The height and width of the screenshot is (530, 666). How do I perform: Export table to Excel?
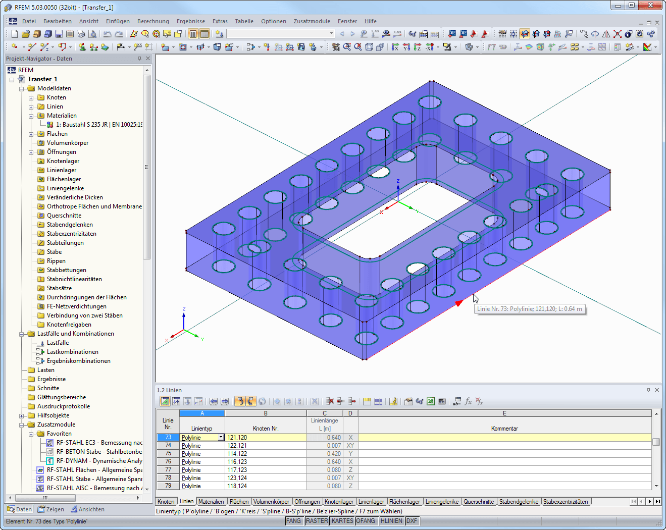pos(431,401)
